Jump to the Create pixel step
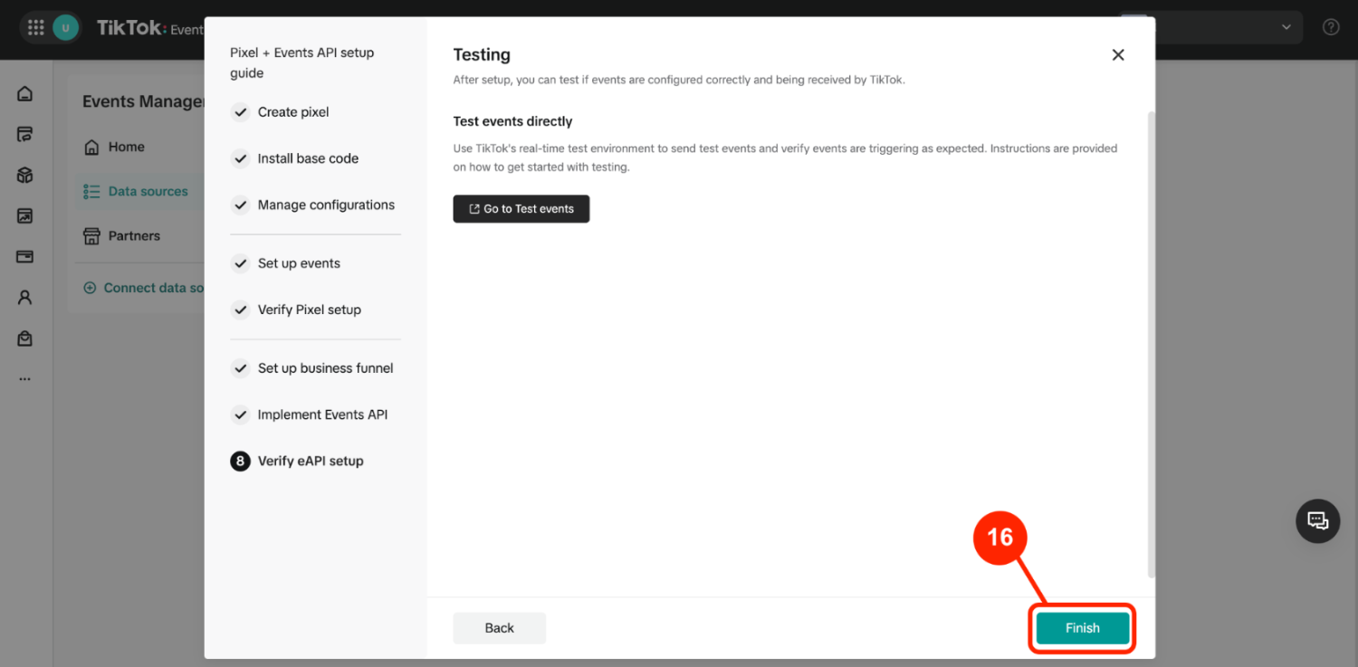 tap(281, 112)
